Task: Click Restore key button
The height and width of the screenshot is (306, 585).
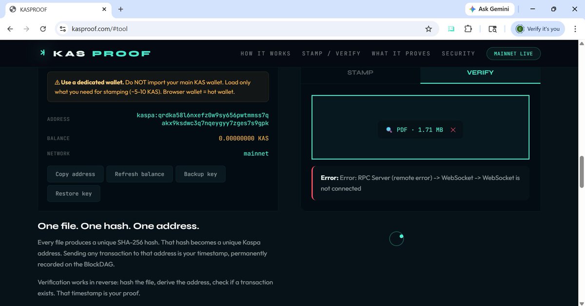Action: [74, 193]
